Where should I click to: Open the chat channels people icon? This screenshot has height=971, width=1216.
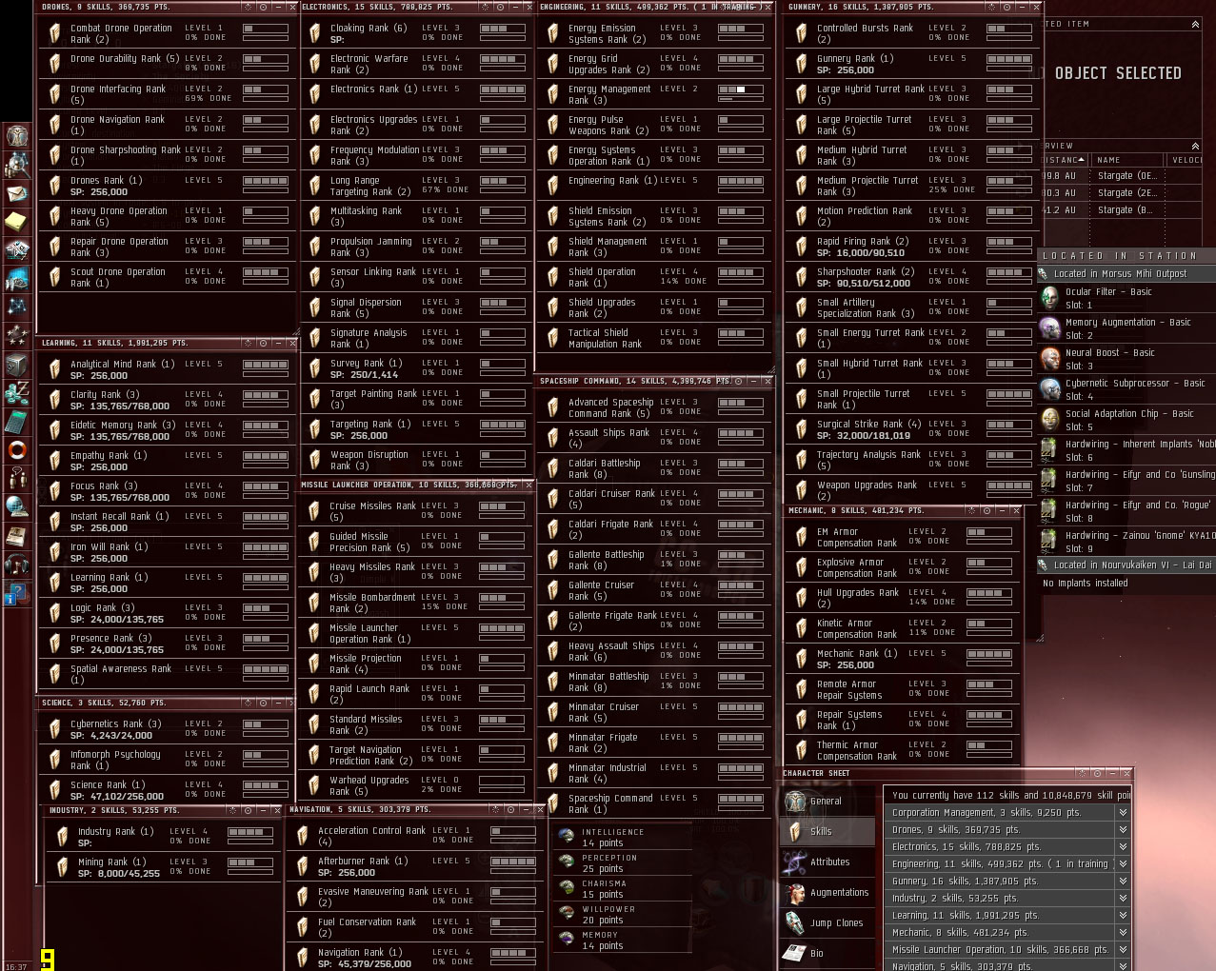click(x=17, y=478)
